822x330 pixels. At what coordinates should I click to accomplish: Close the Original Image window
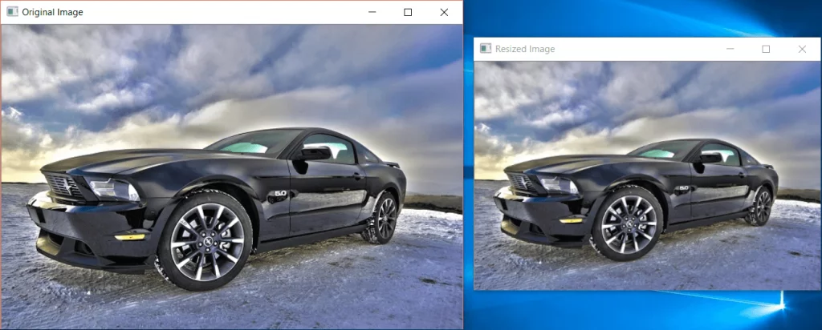coord(444,12)
